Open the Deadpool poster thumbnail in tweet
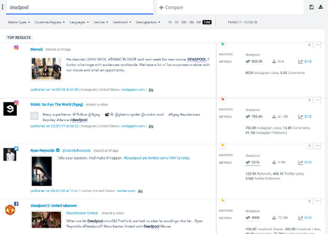The width and height of the screenshot is (328, 234). 42,171
